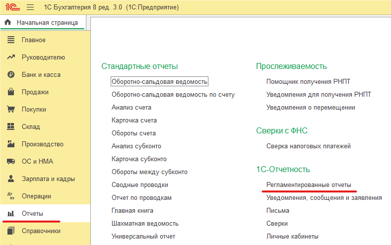Open Регламентированные отчеты
The image size is (391, 245).
click(309, 184)
